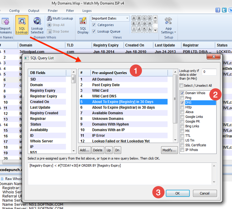This screenshot has height=209, width=232.
Task: Open App Settings wrench icon
Action: (x=169, y=25)
